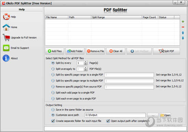
Task: Click the Clear All button
Action: (x=116, y=51)
